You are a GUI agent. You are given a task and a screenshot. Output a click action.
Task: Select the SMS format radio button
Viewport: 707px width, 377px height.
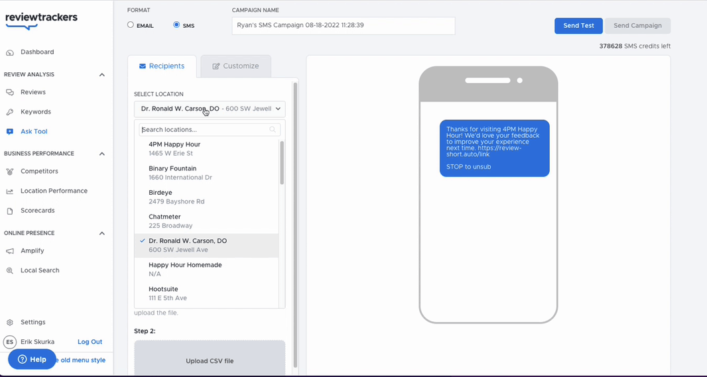tap(176, 25)
